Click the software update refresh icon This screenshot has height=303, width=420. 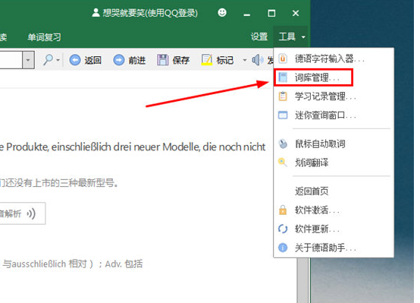click(283, 229)
